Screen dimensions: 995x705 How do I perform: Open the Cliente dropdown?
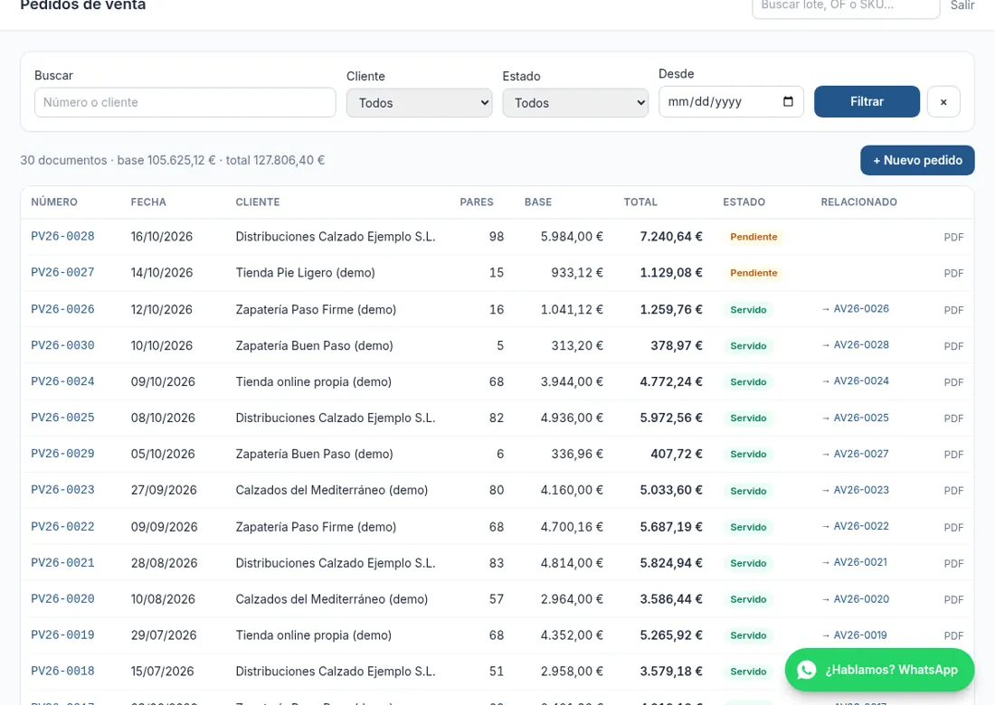click(419, 103)
